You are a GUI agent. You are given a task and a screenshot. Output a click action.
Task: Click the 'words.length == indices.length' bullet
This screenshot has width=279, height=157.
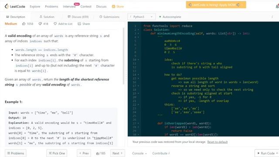pyautogui.click(x=41, y=50)
